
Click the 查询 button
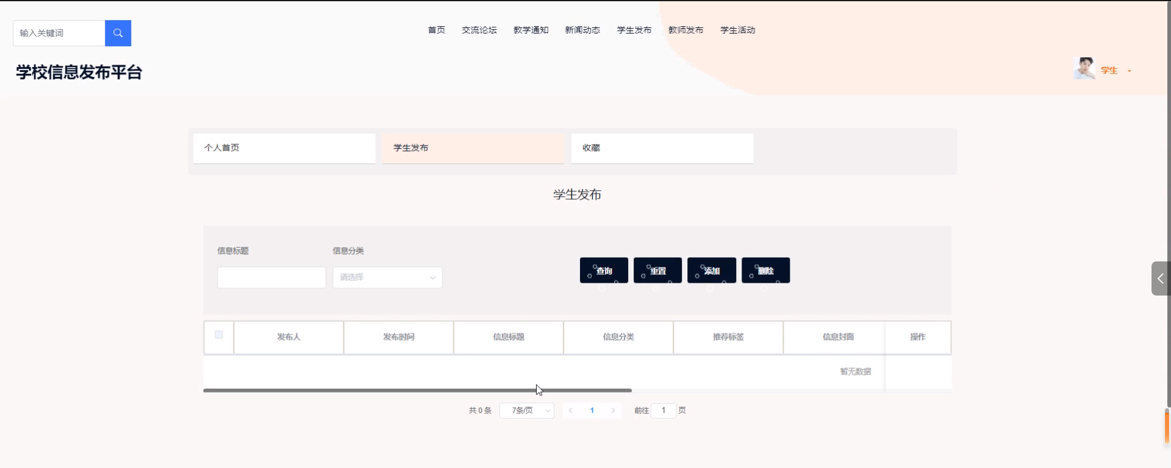coord(604,271)
